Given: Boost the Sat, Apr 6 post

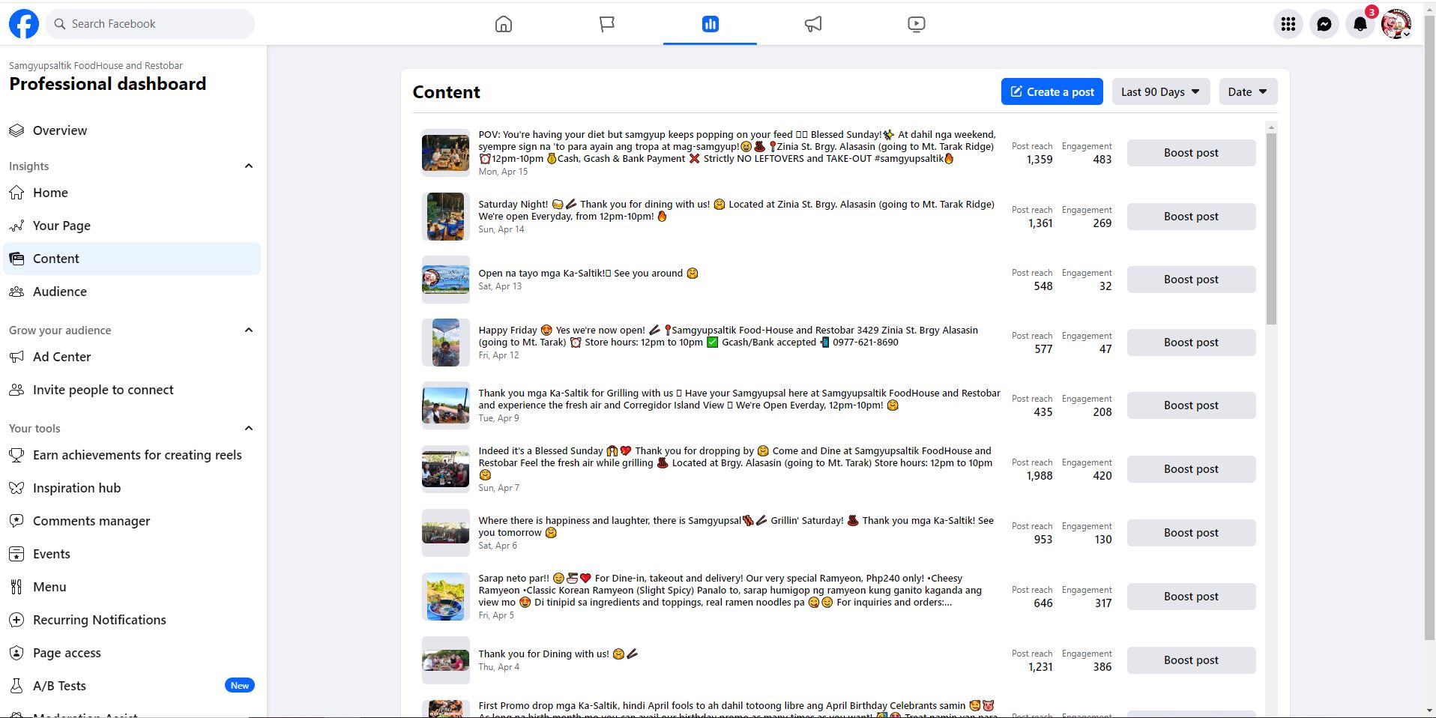Looking at the screenshot, I should point(1192,533).
